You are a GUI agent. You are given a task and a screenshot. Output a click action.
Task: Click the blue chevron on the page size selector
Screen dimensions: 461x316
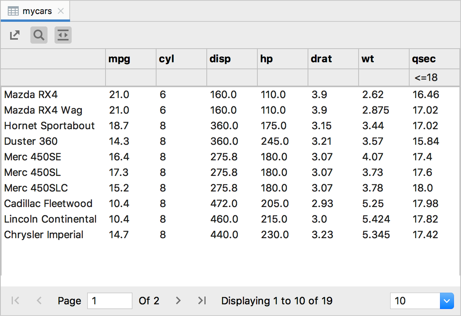pyautogui.click(x=447, y=300)
